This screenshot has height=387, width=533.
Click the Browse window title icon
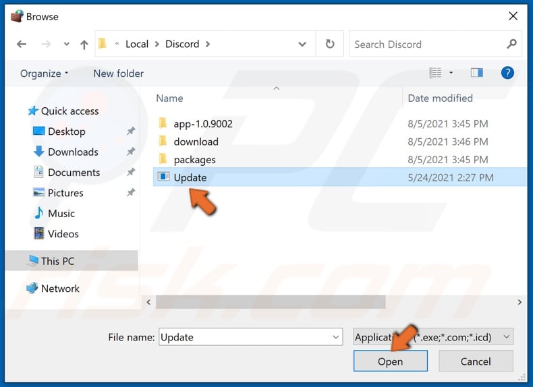(x=17, y=16)
